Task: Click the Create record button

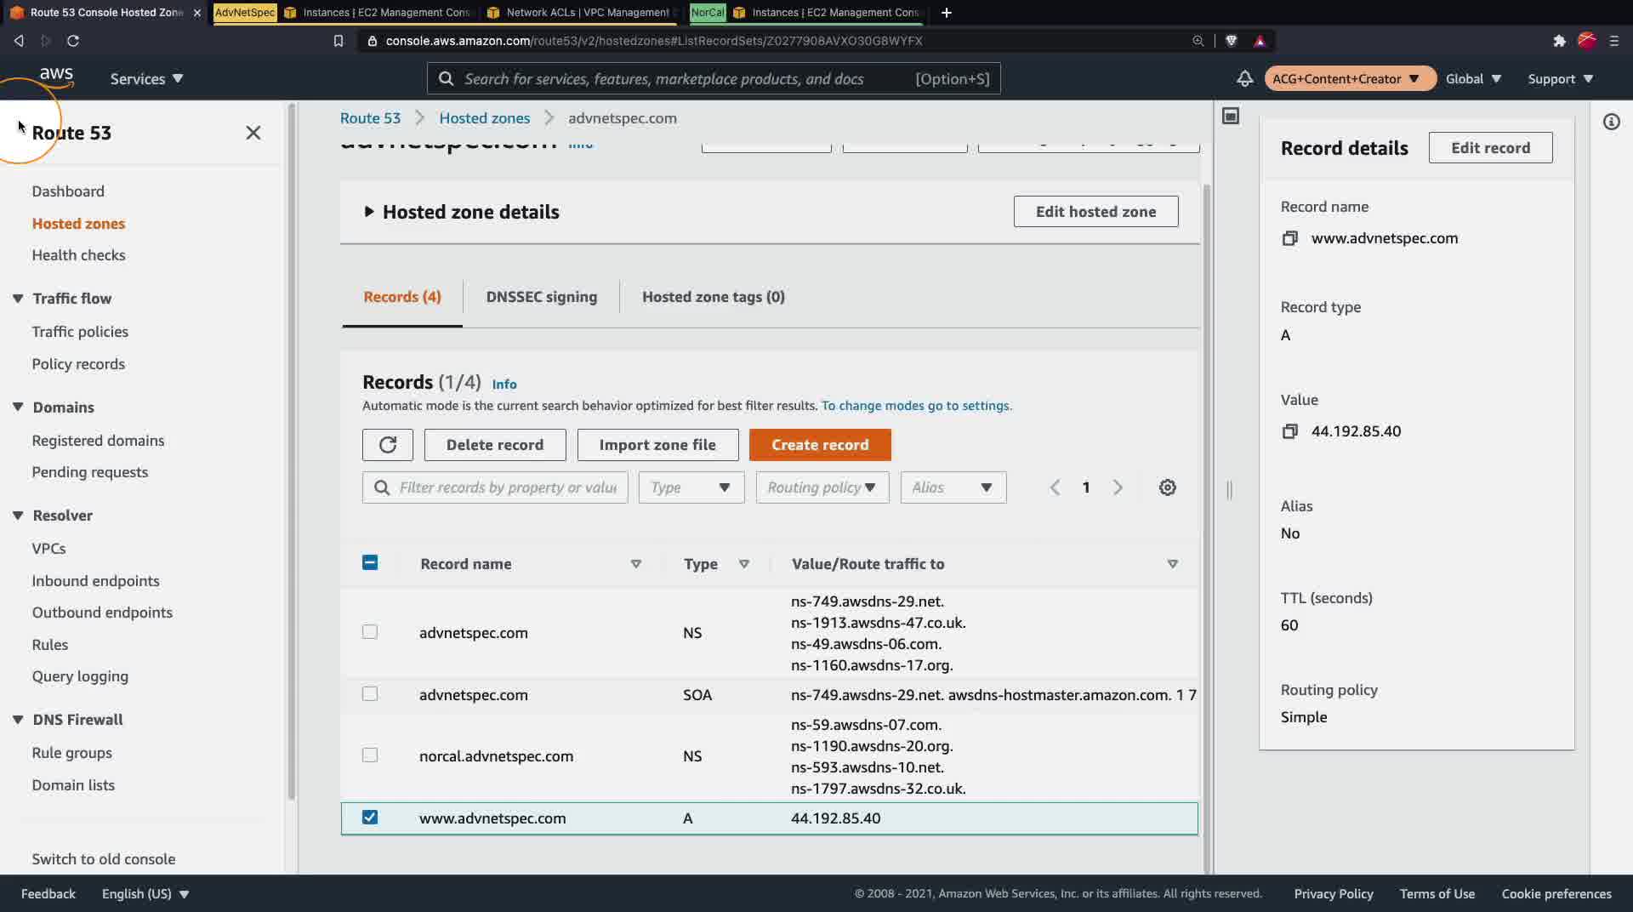Action: click(x=820, y=445)
